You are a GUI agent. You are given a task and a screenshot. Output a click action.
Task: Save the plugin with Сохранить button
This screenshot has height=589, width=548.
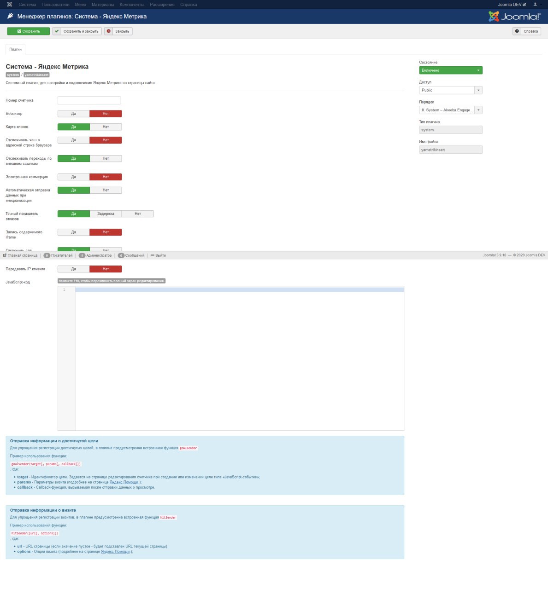pyautogui.click(x=28, y=31)
